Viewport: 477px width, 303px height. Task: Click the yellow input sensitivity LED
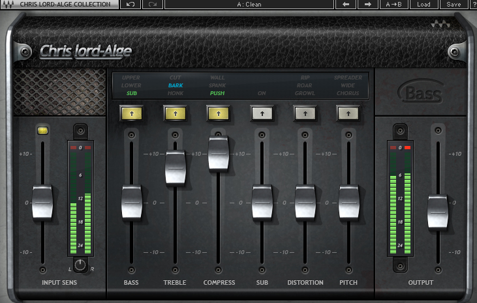tap(42, 131)
